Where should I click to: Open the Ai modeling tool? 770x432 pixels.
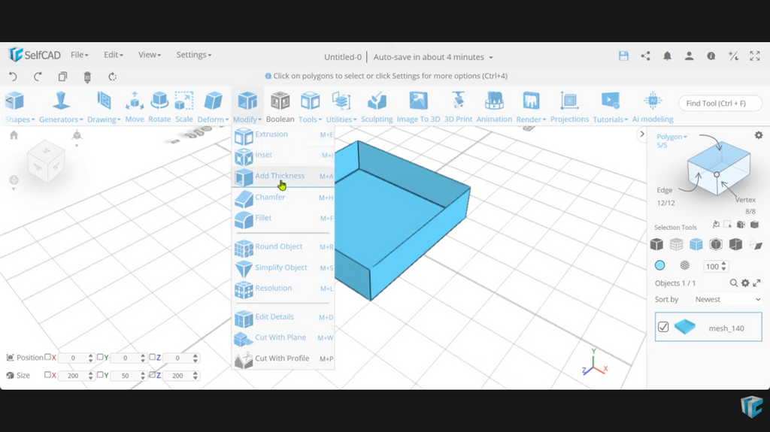[x=653, y=107]
